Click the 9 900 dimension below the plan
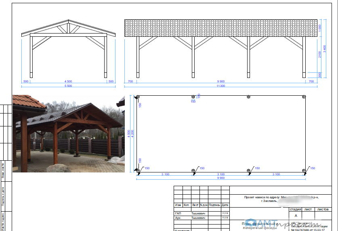Viewport: 338px width, 231px height. pyautogui.click(x=220, y=178)
